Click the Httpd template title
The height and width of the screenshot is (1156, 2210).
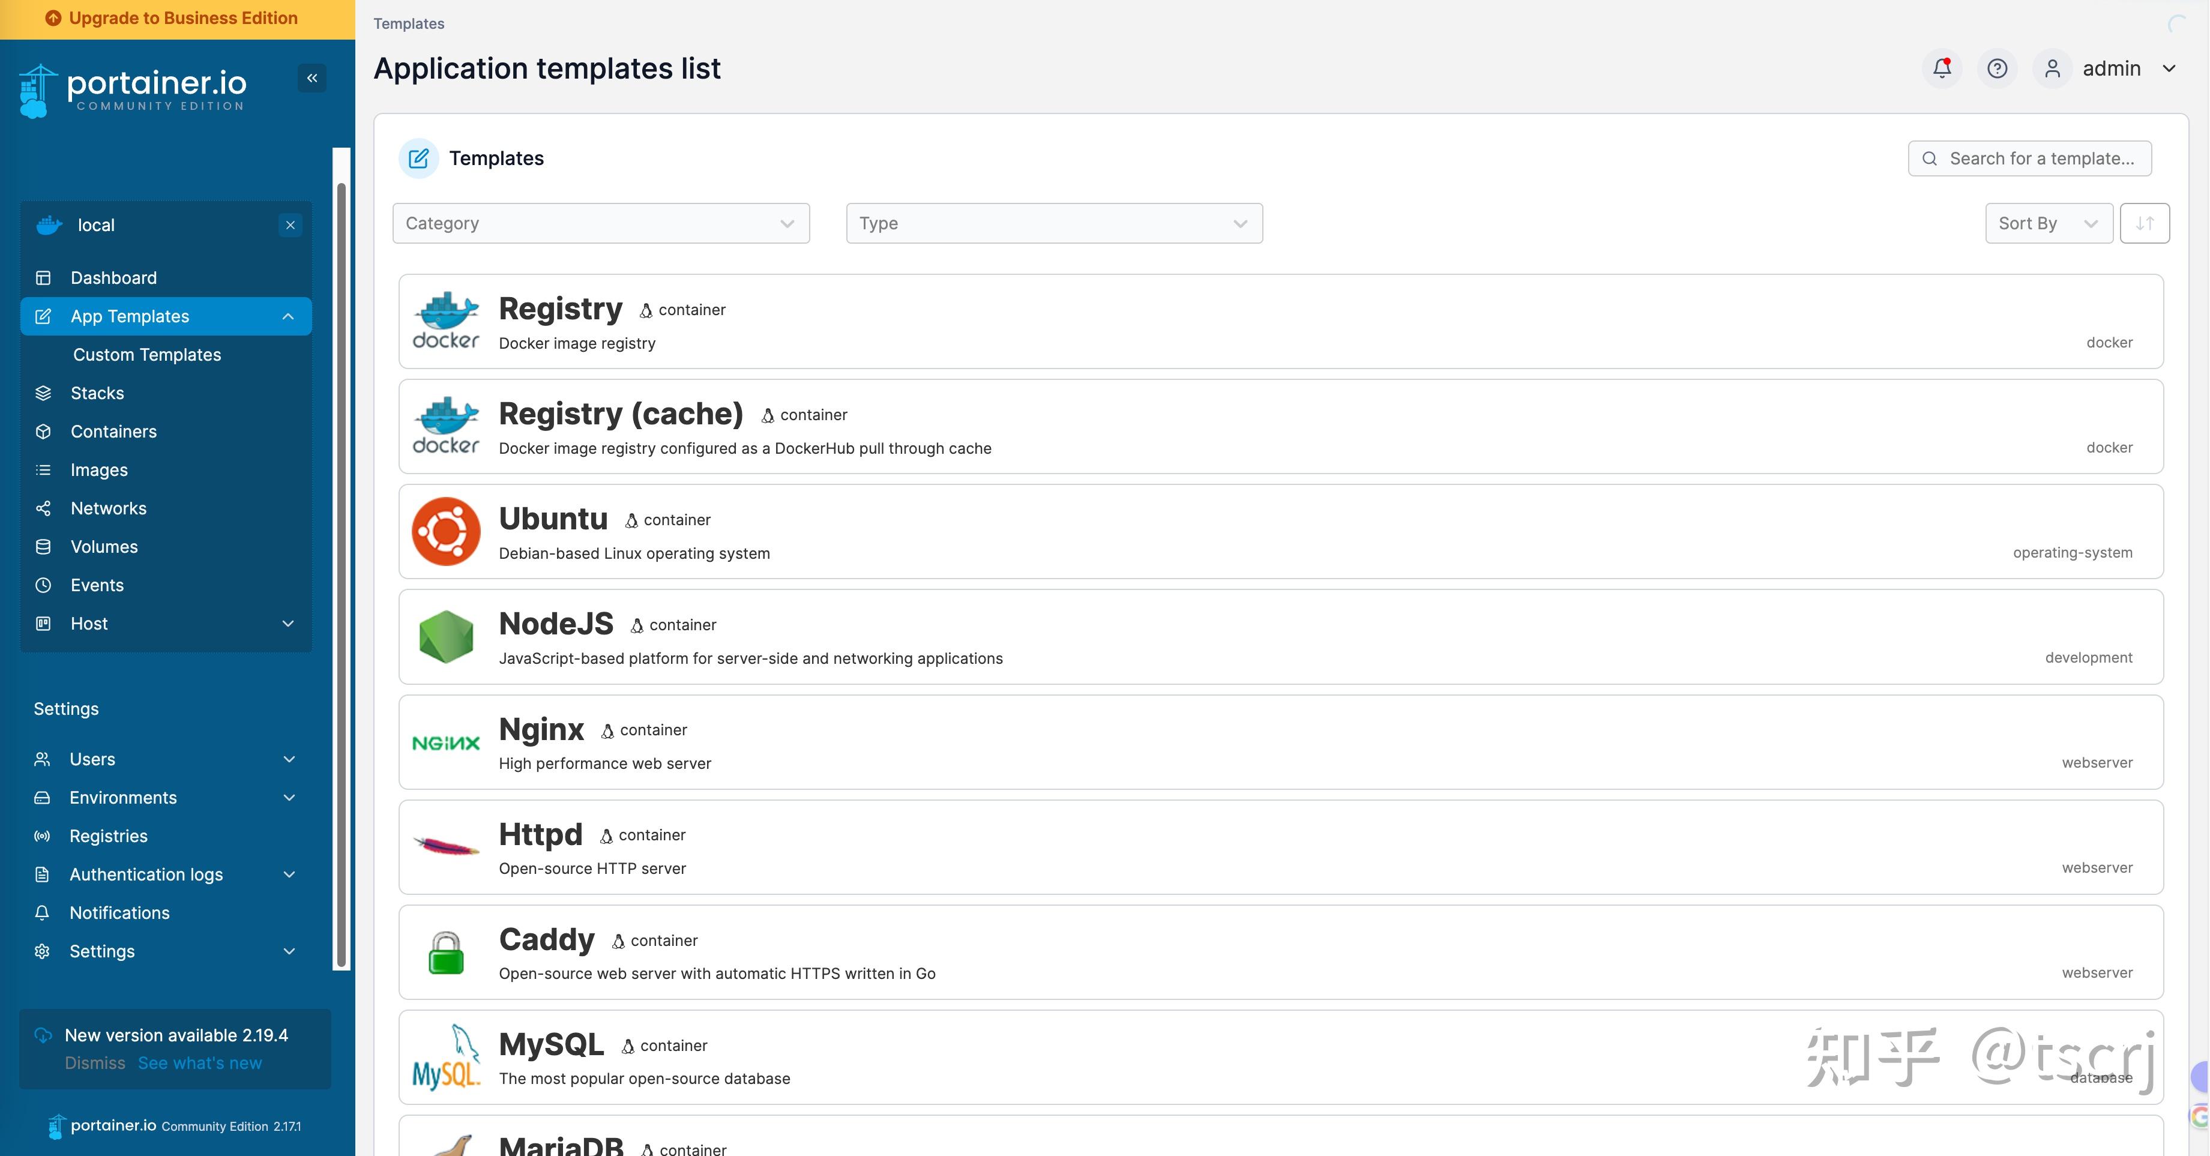540,834
